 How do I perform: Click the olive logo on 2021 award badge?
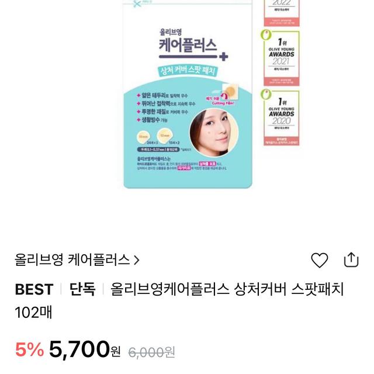coord(266,35)
